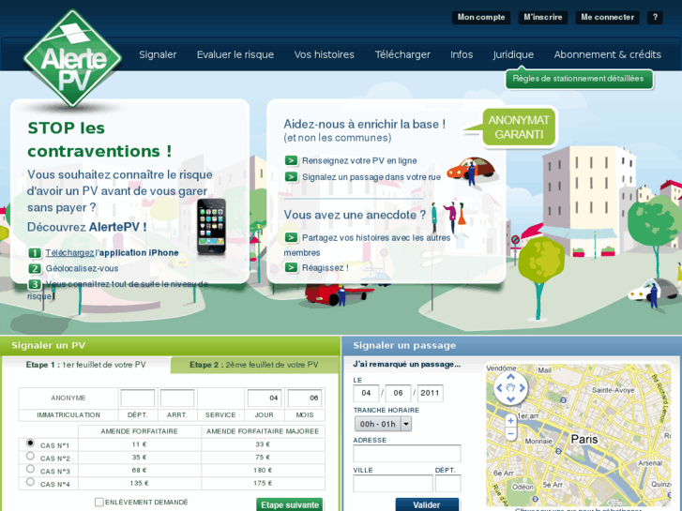Click Mon compte button

tap(481, 18)
